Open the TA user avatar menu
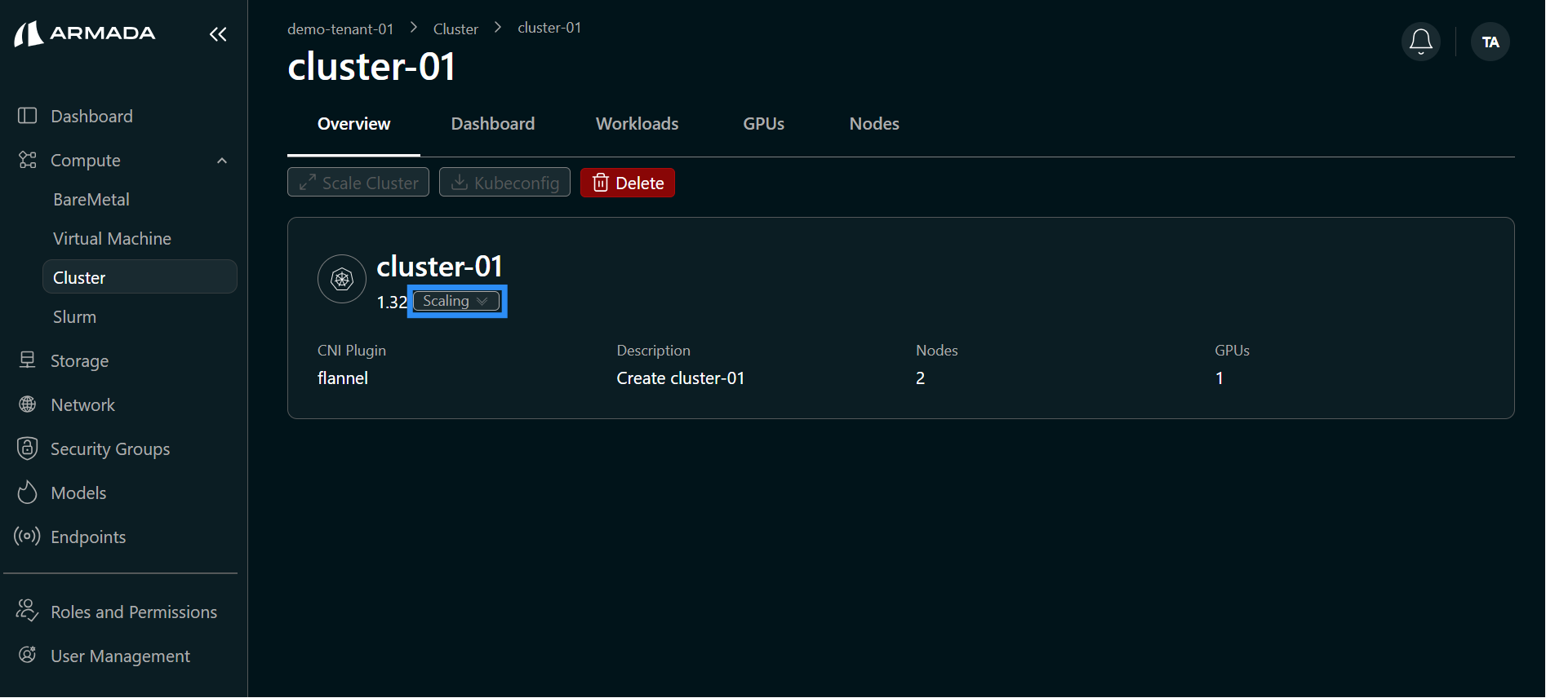 1490,42
